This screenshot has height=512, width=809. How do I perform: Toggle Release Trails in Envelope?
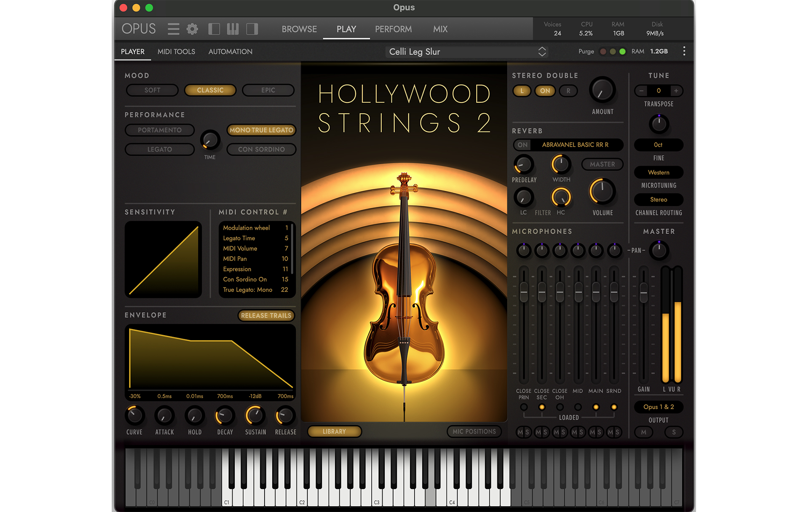point(266,316)
